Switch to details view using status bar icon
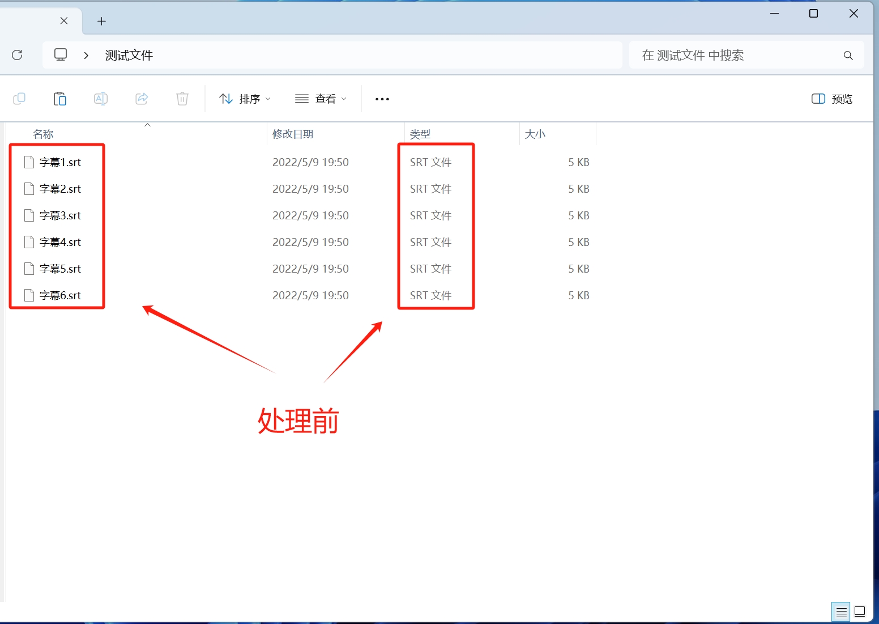This screenshot has height=624, width=879. 841,612
